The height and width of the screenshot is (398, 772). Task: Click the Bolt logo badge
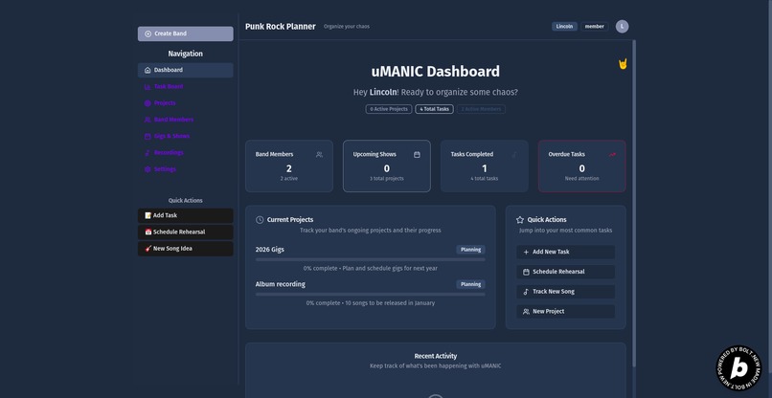click(x=738, y=368)
